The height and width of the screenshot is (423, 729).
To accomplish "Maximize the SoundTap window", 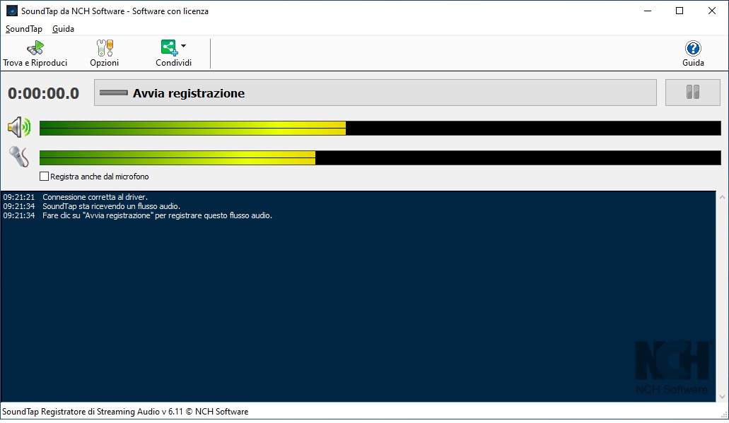I will (x=680, y=11).
